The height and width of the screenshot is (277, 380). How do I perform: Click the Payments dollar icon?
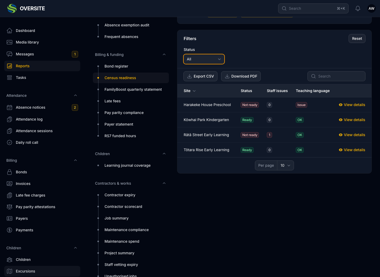pyautogui.click(x=9, y=230)
